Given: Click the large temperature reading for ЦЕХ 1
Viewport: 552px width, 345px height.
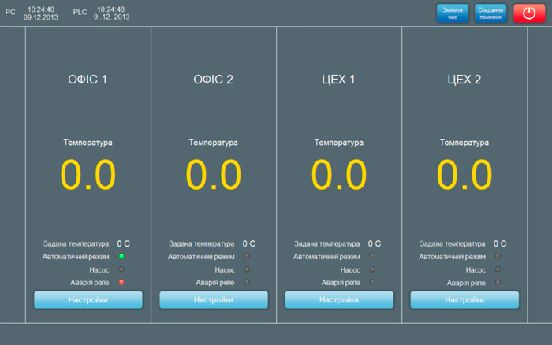Looking at the screenshot, I should [x=339, y=175].
